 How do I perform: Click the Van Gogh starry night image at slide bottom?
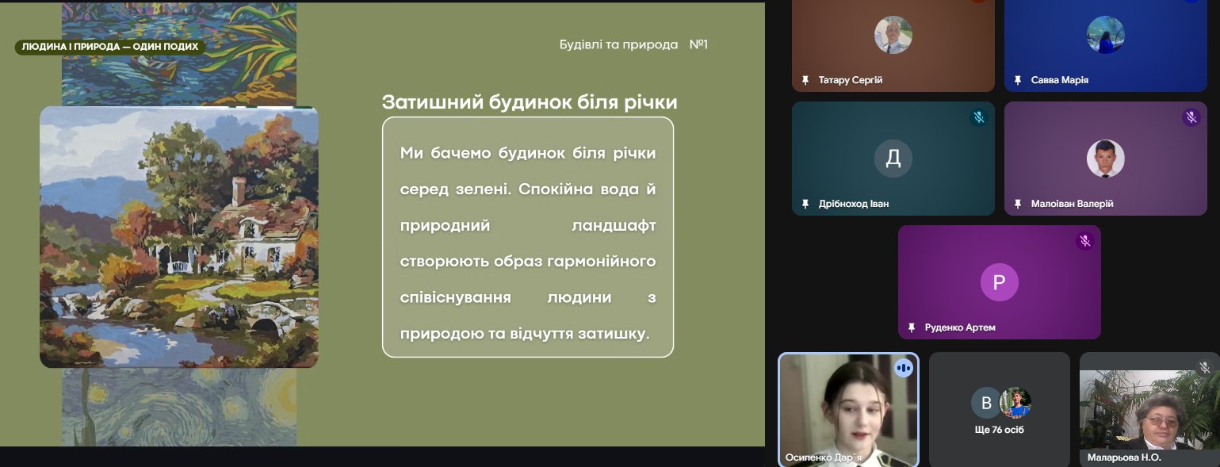coord(179,407)
